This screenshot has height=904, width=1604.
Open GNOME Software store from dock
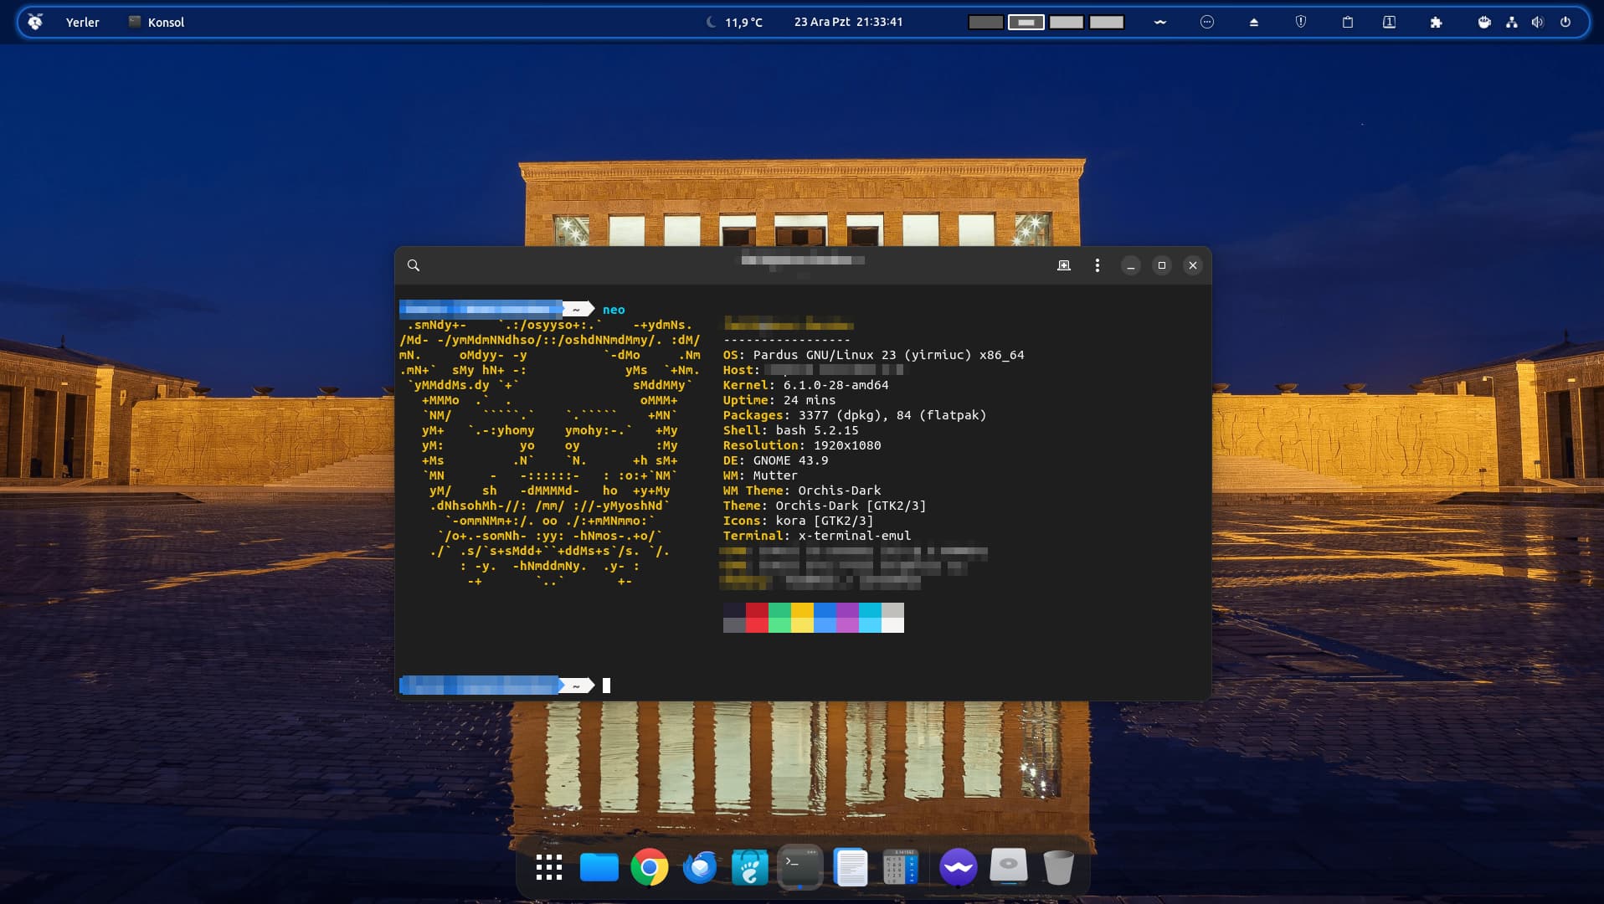tap(749, 868)
